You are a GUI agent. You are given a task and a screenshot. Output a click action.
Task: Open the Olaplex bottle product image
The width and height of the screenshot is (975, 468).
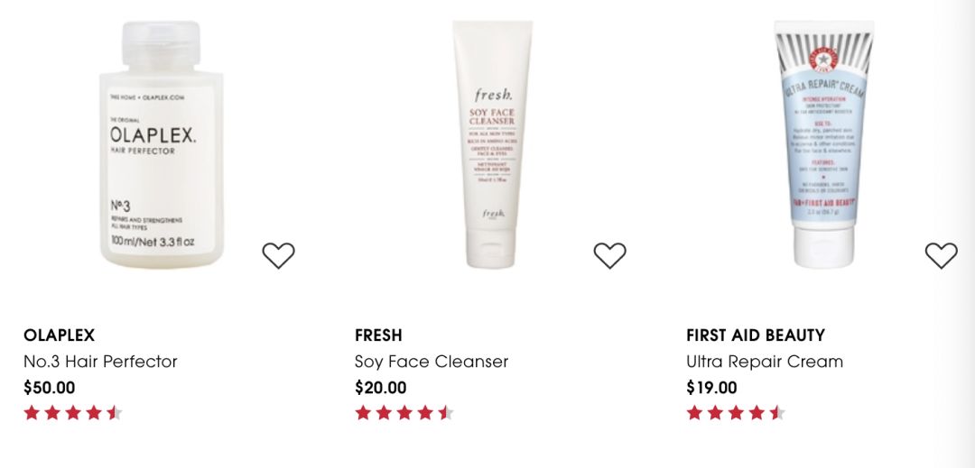pyautogui.click(x=161, y=144)
